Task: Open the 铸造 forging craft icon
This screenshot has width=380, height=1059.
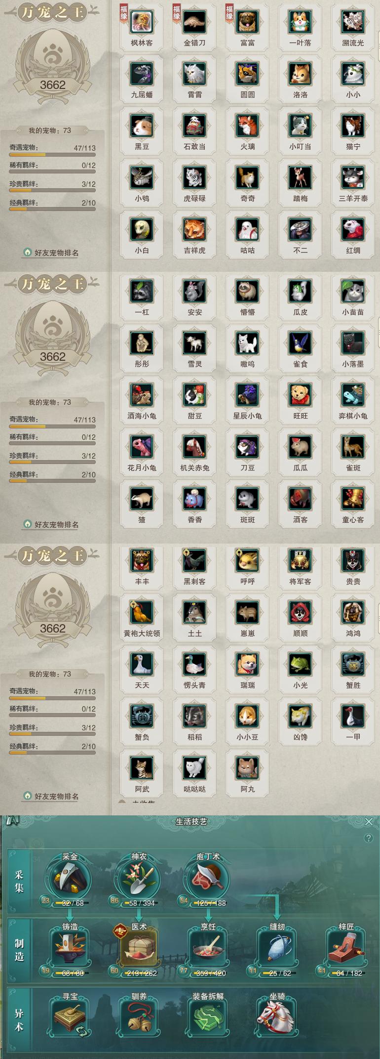Action: (x=70, y=947)
